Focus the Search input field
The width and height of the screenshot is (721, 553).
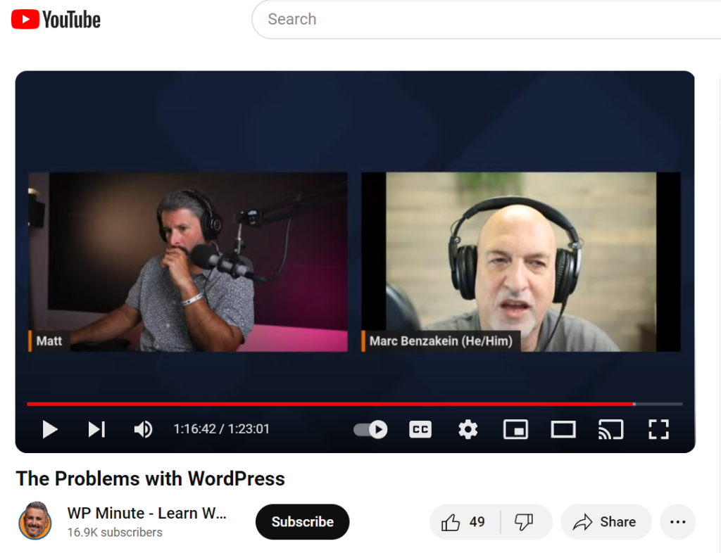click(x=487, y=19)
